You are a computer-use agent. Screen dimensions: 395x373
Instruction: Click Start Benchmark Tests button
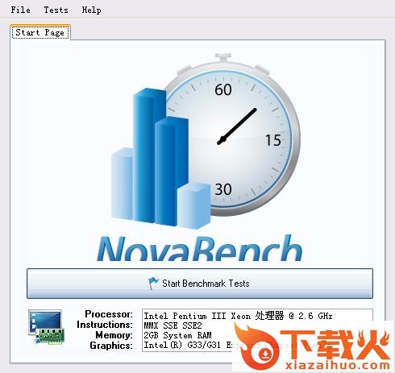200,284
